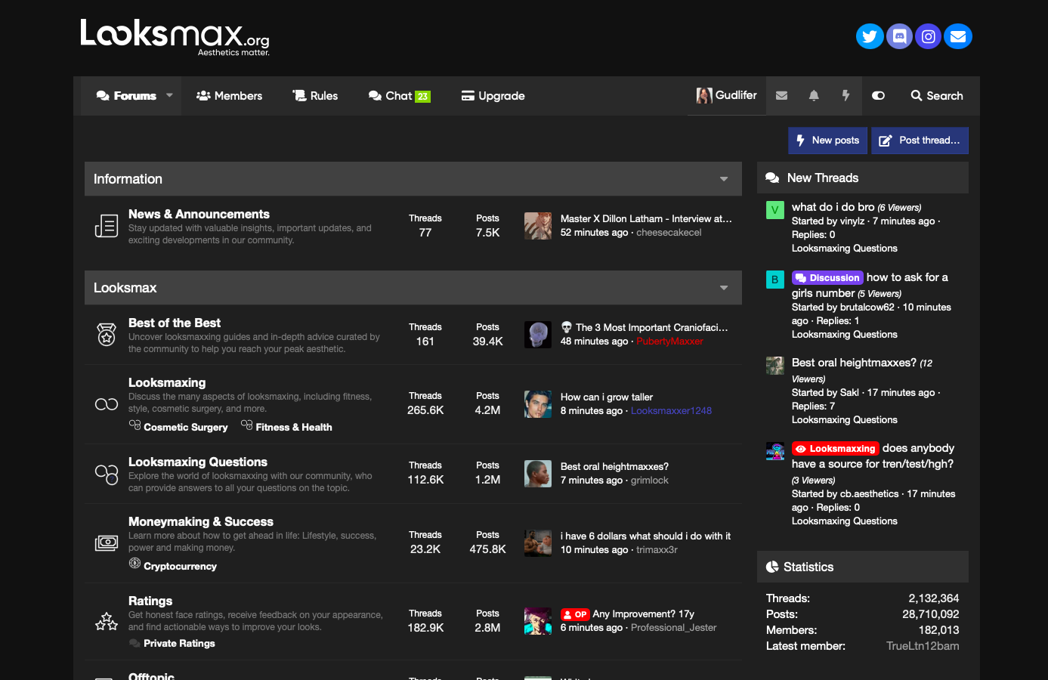
Task: Open the Cosmetic Surgery subforum link
Action: coord(186,427)
